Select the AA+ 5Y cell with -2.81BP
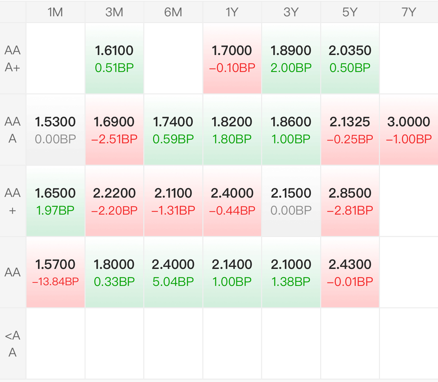 [350, 201]
